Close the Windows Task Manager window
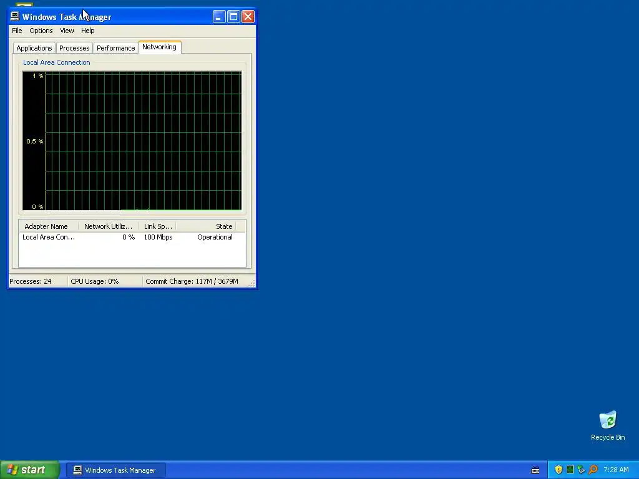Viewport: 639px width, 479px height. [x=248, y=17]
